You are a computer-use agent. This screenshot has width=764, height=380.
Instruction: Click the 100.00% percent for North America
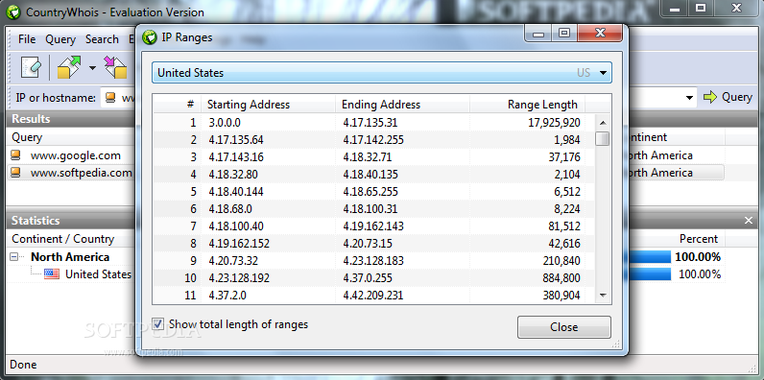698,257
